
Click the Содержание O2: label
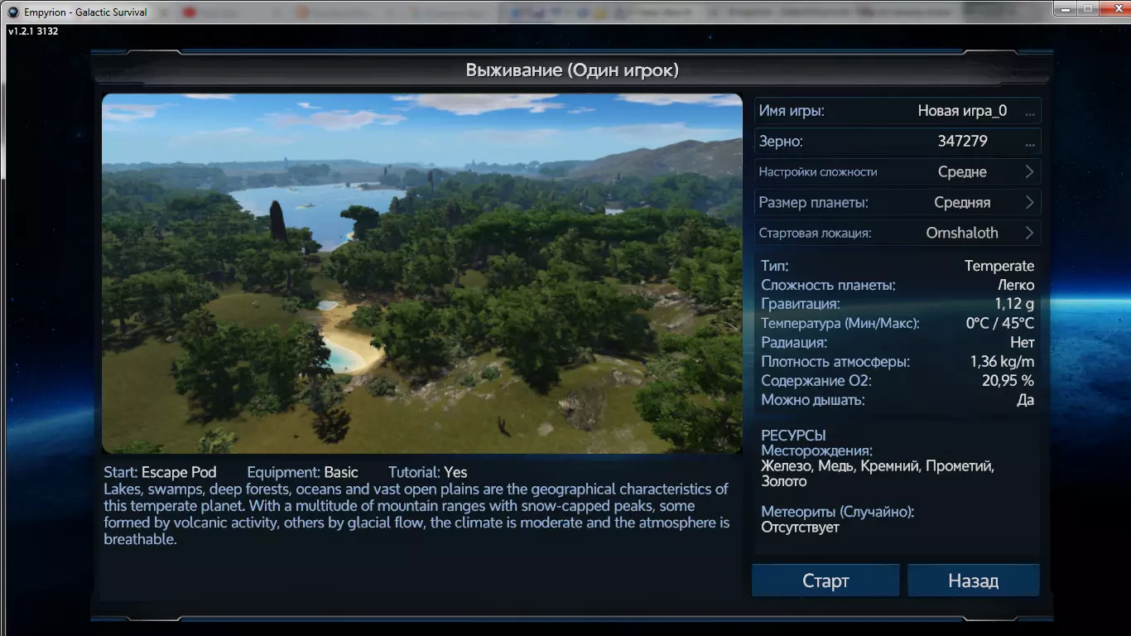(x=816, y=381)
